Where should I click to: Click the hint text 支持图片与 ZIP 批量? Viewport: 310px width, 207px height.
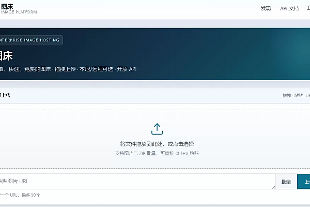[x=135, y=153]
